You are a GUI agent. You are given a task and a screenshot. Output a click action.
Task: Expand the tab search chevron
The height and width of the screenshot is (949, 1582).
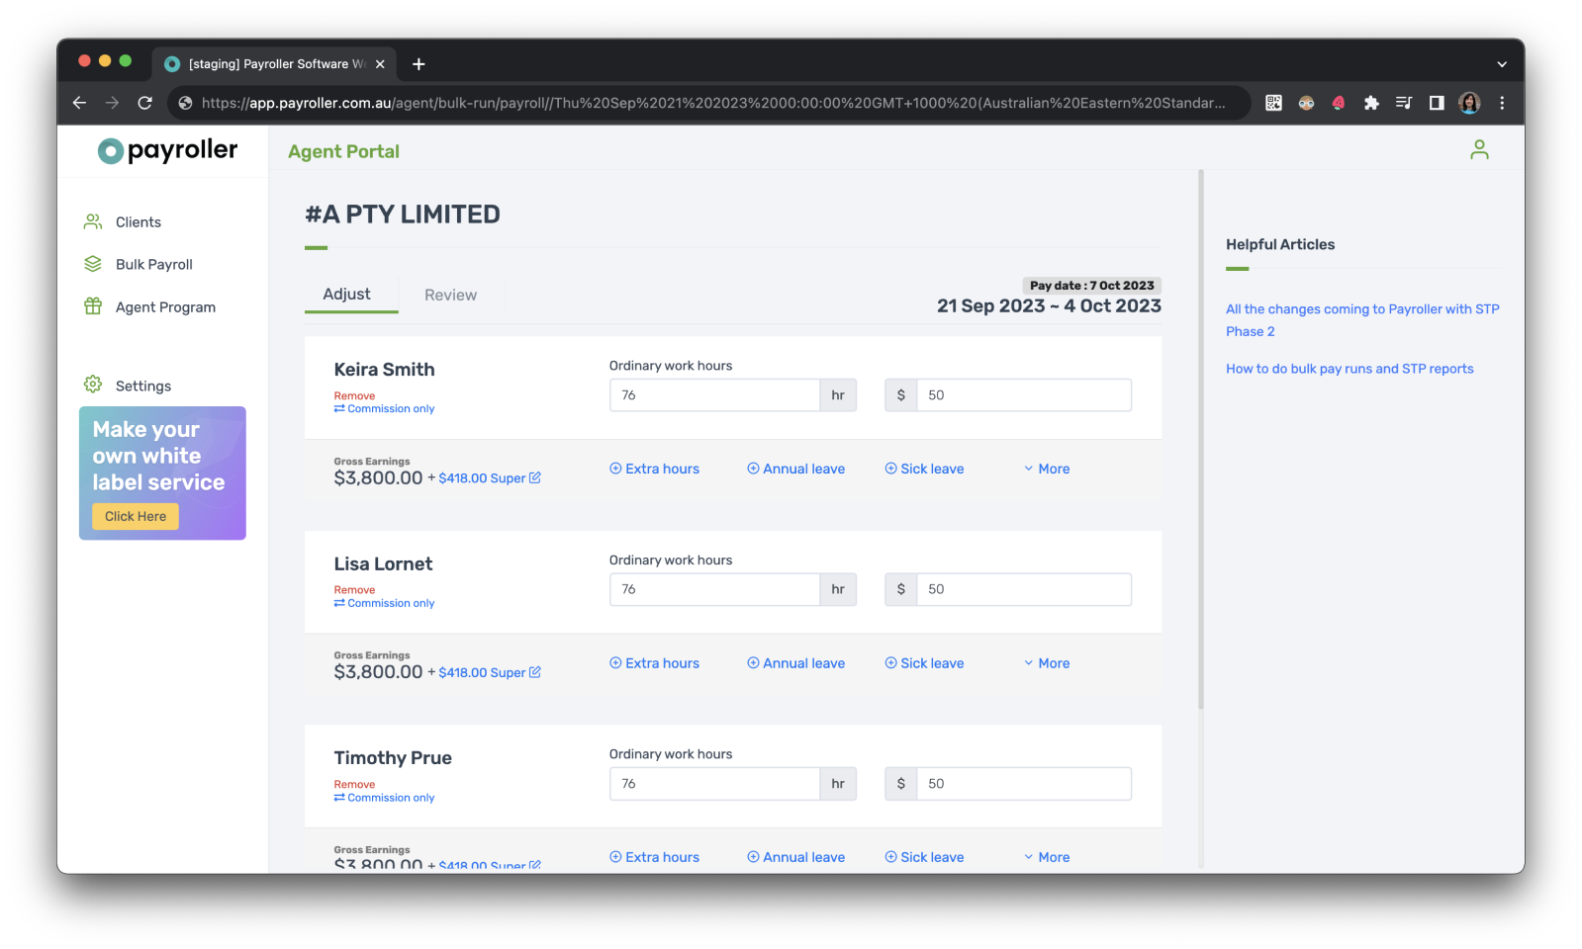click(x=1502, y=64)
